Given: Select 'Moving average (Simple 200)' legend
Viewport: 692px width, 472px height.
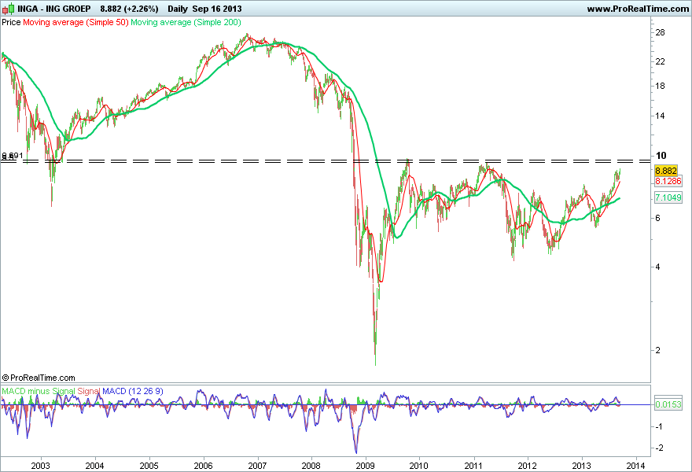Looking at the screenshot, I should click(186, 22).
